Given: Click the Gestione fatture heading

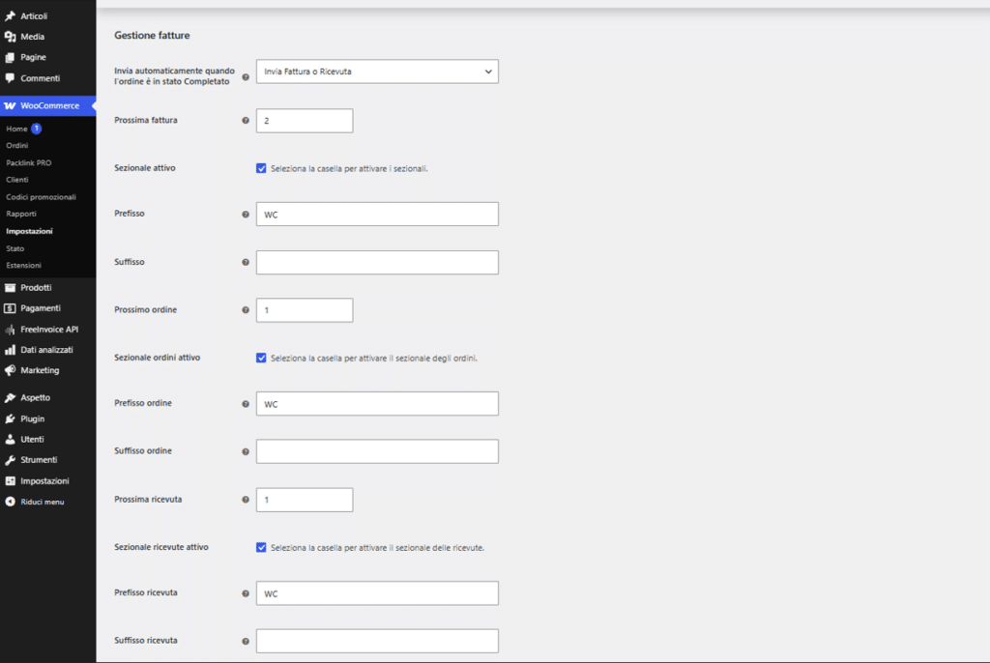Looking at the screenshot, I should [152, 36].
